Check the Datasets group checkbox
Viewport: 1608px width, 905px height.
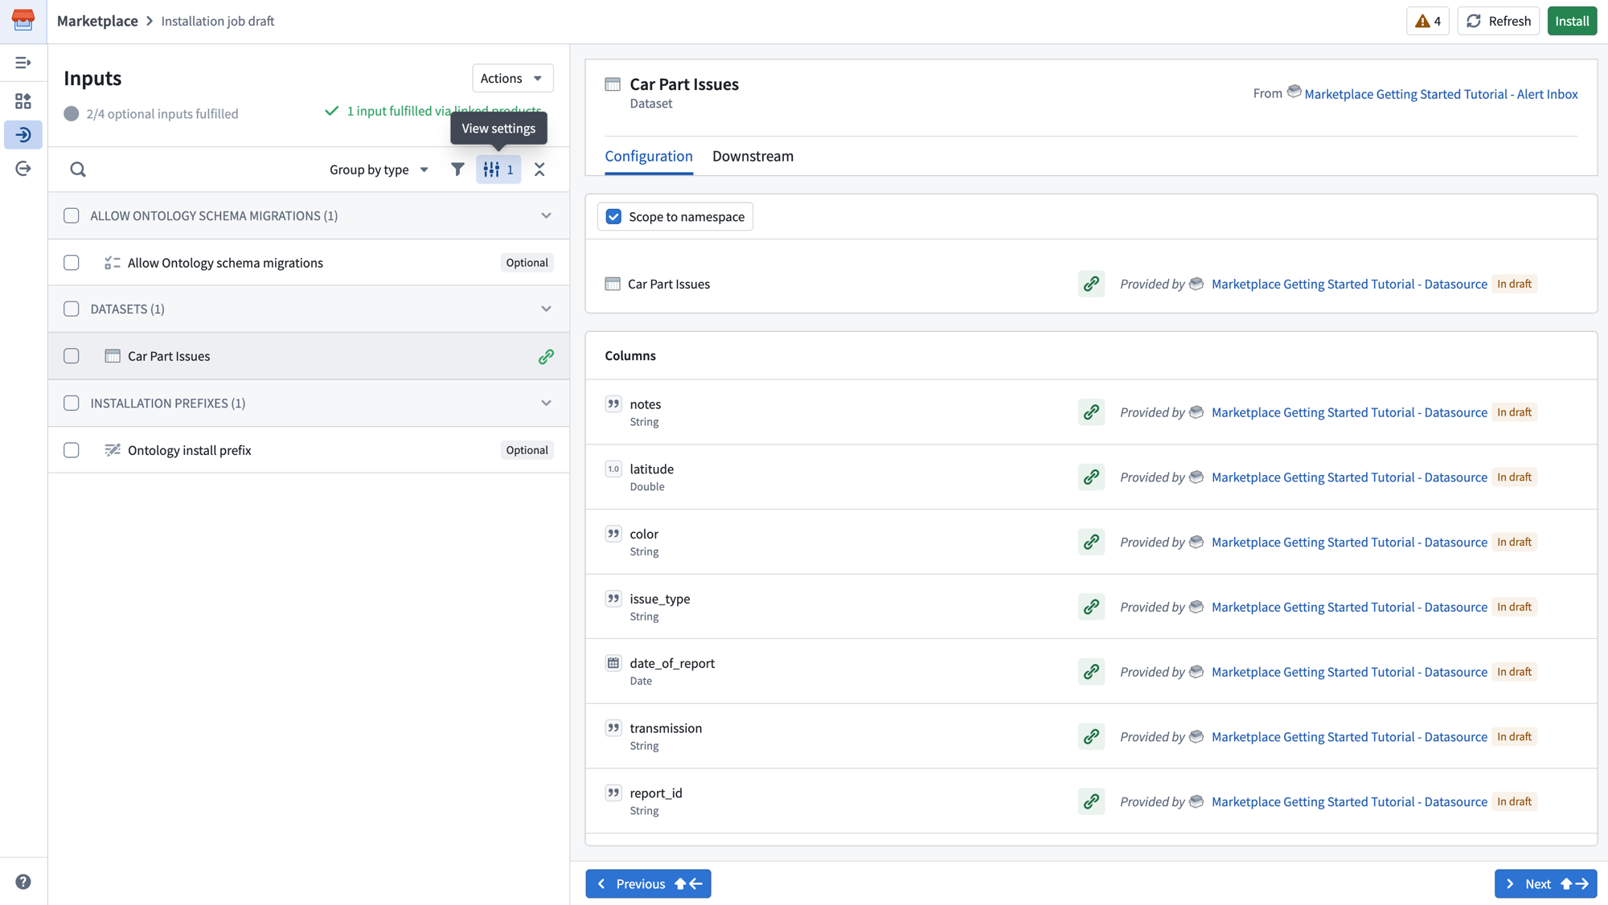(72, 309)
